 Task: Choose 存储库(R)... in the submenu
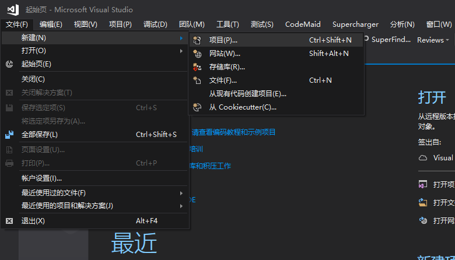click(x=276, y=67)
